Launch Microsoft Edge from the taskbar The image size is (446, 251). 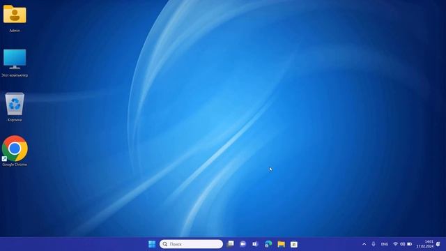(268, 244)
